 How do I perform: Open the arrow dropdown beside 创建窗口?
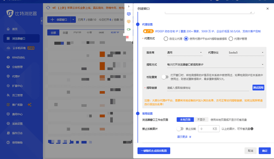tap(73, 20)
